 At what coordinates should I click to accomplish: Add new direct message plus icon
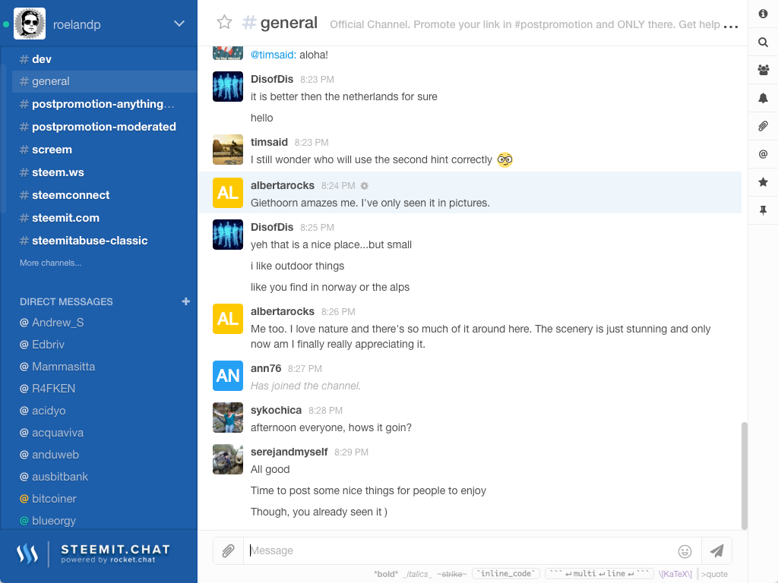pyautogui.click(x=186, y=301)
